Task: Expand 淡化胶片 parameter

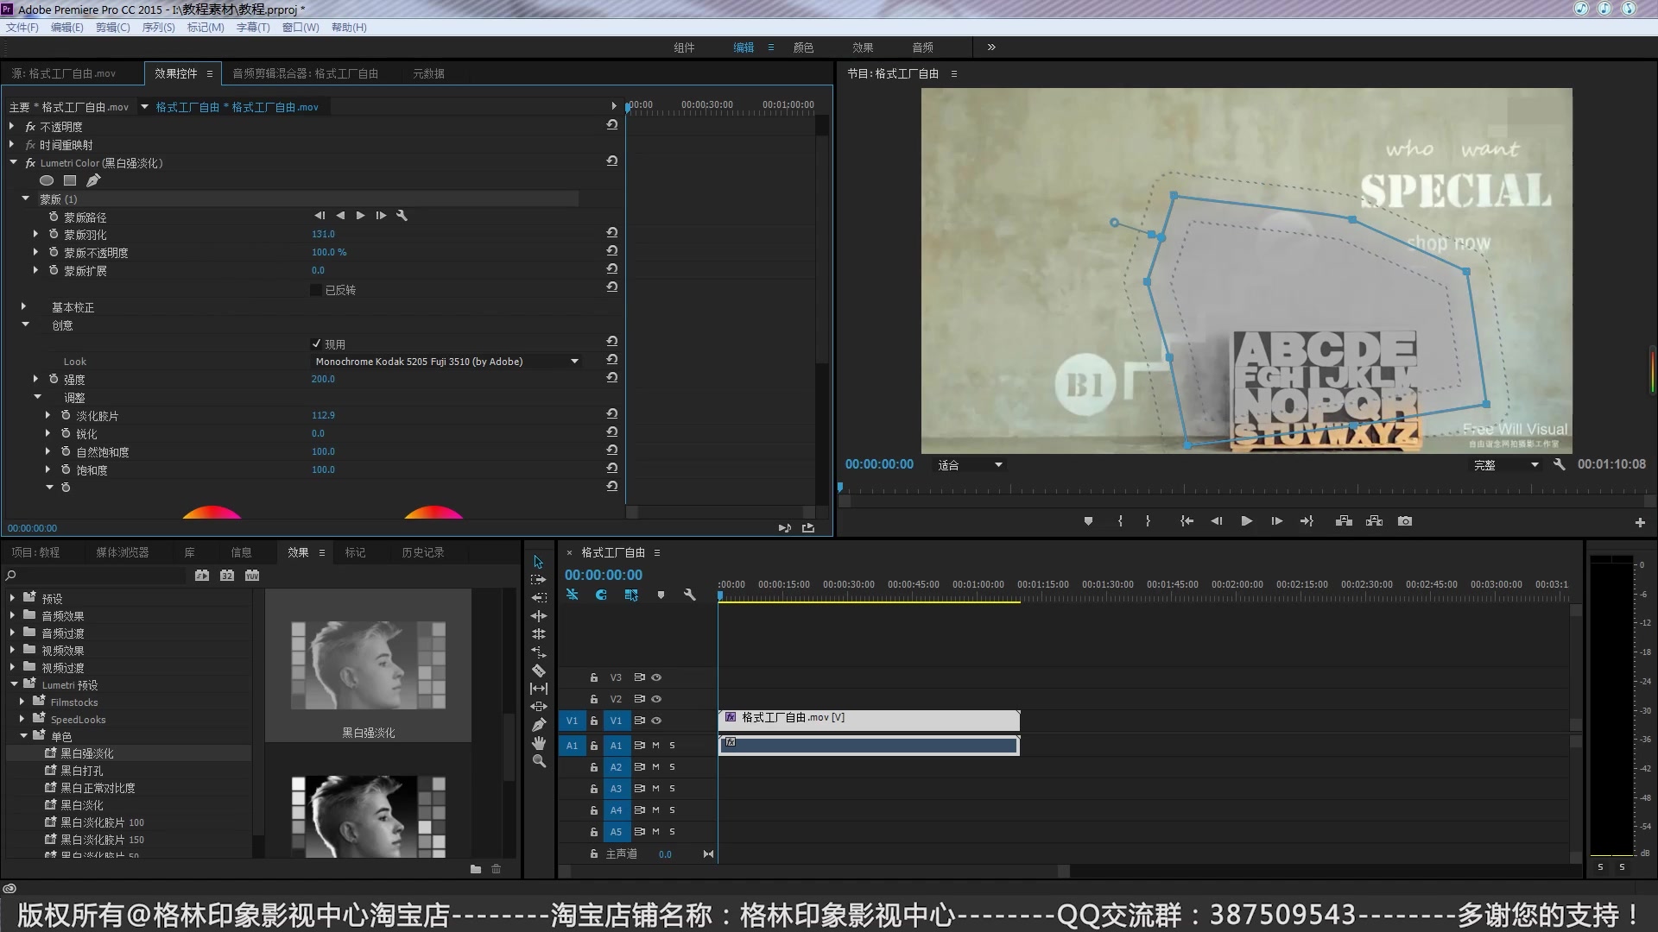Action: [47, 415]
